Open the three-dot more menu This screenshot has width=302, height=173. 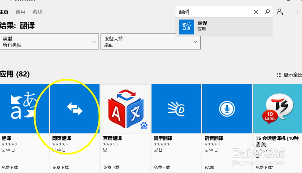295,12
